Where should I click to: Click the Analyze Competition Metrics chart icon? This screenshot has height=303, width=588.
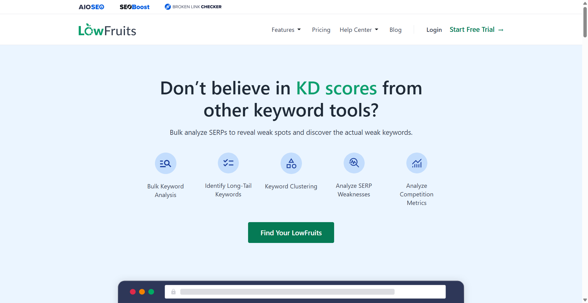(x=417, y=163)
